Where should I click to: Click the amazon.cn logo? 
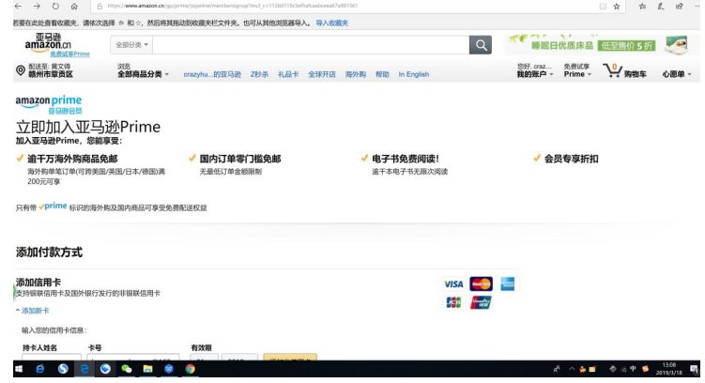[x=48, y=41]
